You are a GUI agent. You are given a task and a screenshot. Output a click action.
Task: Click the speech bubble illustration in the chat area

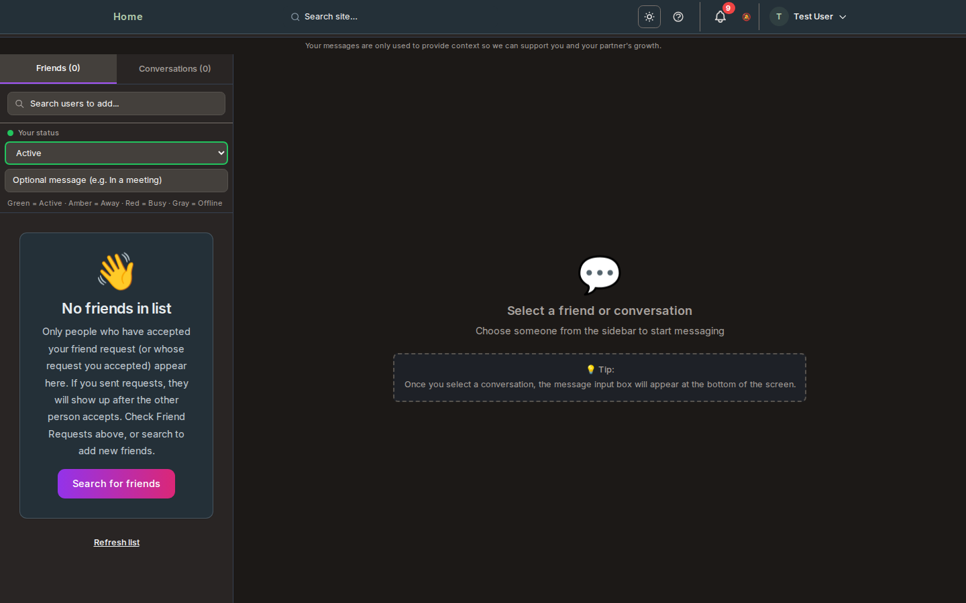(599, 275)
